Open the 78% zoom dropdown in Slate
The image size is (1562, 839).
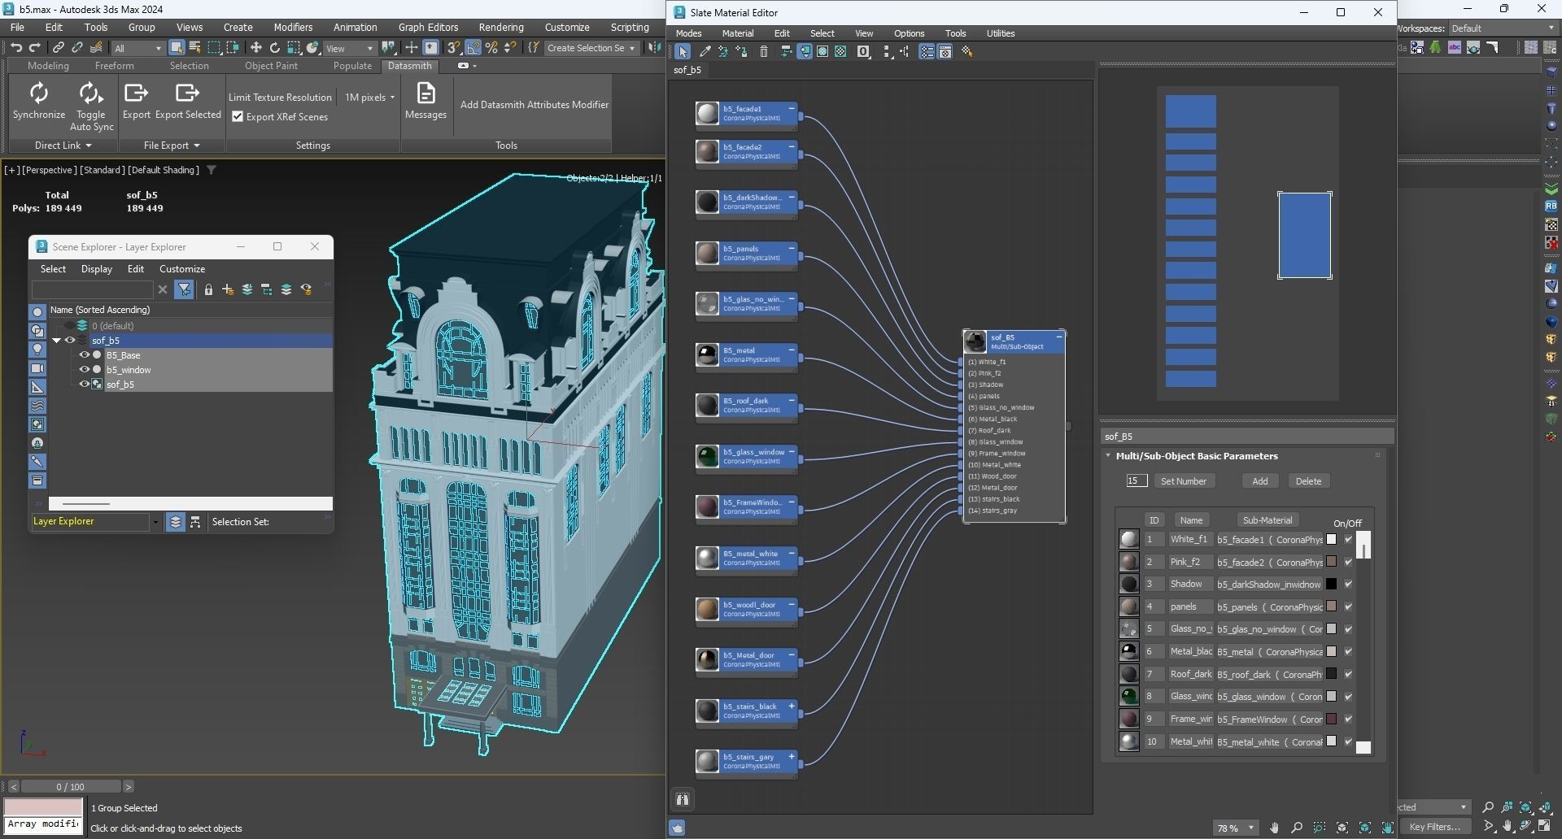click(1234, 828)
